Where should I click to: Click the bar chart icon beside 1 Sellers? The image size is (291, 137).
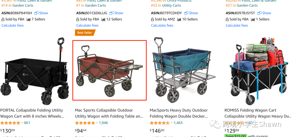(x=253, y=19)
